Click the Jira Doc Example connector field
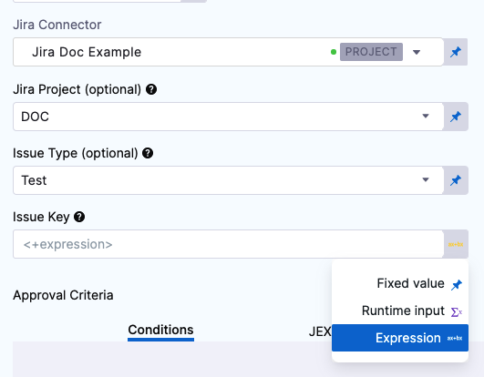The width and height of the screenshot is (484, 377). [228, 52]
